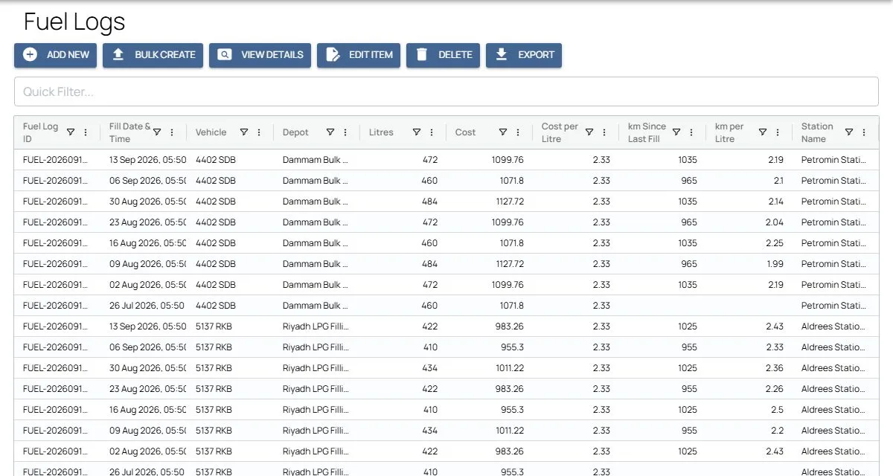The width and height of the screenshot is (893, 476).
Task: Click Aldrees station in 09 Aug 2026 row
Action: coord(833,431)
